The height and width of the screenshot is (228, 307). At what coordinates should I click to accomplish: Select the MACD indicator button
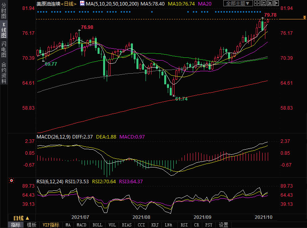[x=81, y=225]
